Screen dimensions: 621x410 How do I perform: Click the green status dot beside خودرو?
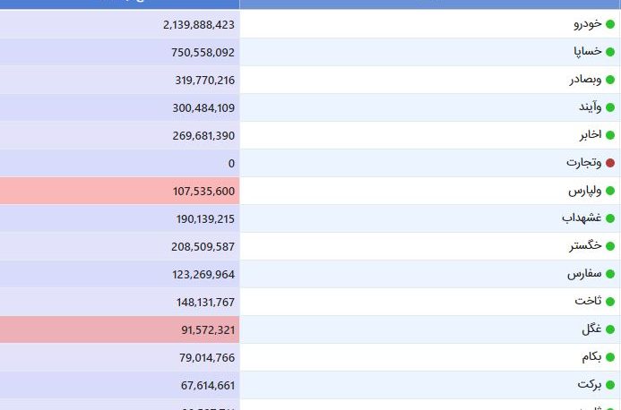pyautogui.click(x=610, y=24)
